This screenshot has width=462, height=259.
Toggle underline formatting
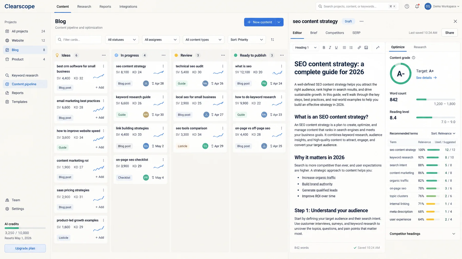[336, 47]
